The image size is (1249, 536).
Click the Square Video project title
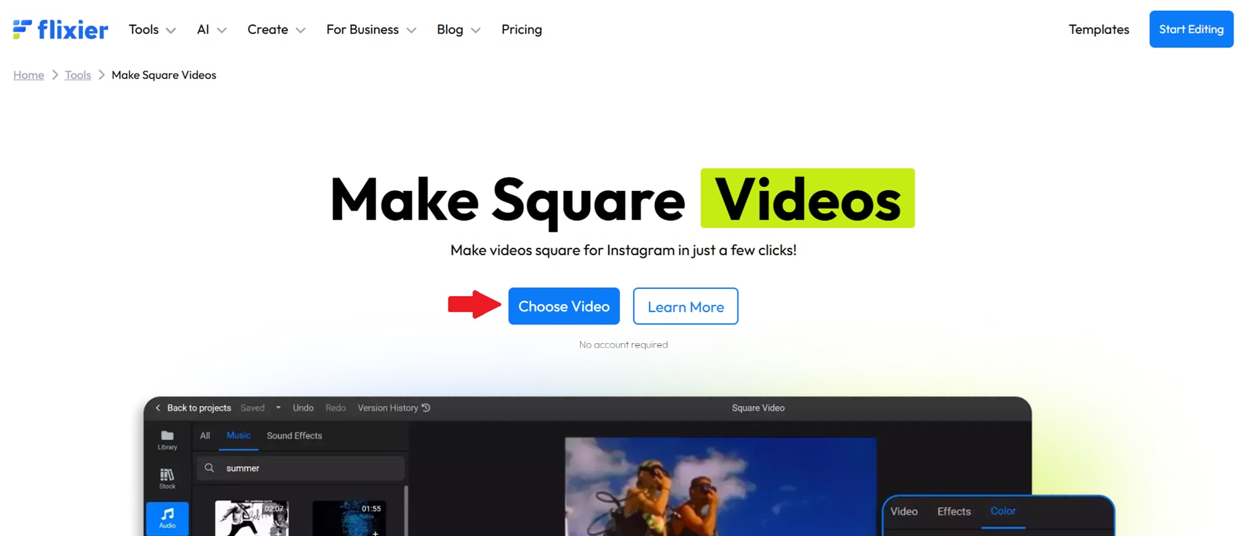(x=758, y=408)
